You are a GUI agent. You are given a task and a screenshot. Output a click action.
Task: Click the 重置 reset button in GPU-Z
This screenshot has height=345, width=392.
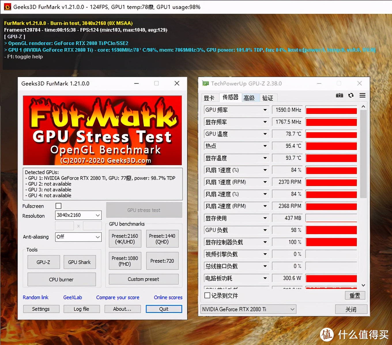tap(355, 295)
